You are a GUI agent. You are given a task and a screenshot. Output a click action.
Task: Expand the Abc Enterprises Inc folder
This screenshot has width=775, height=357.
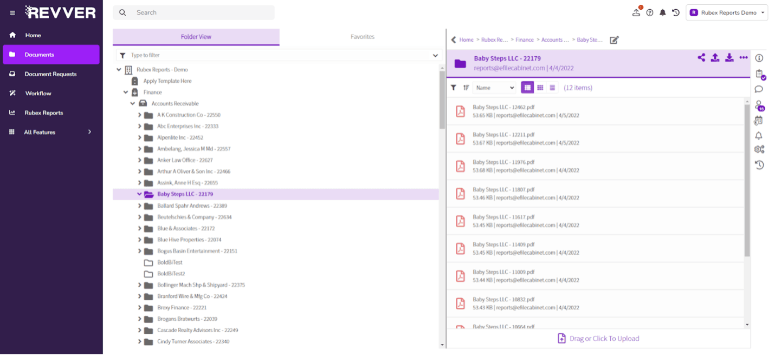tap(139, 126)
